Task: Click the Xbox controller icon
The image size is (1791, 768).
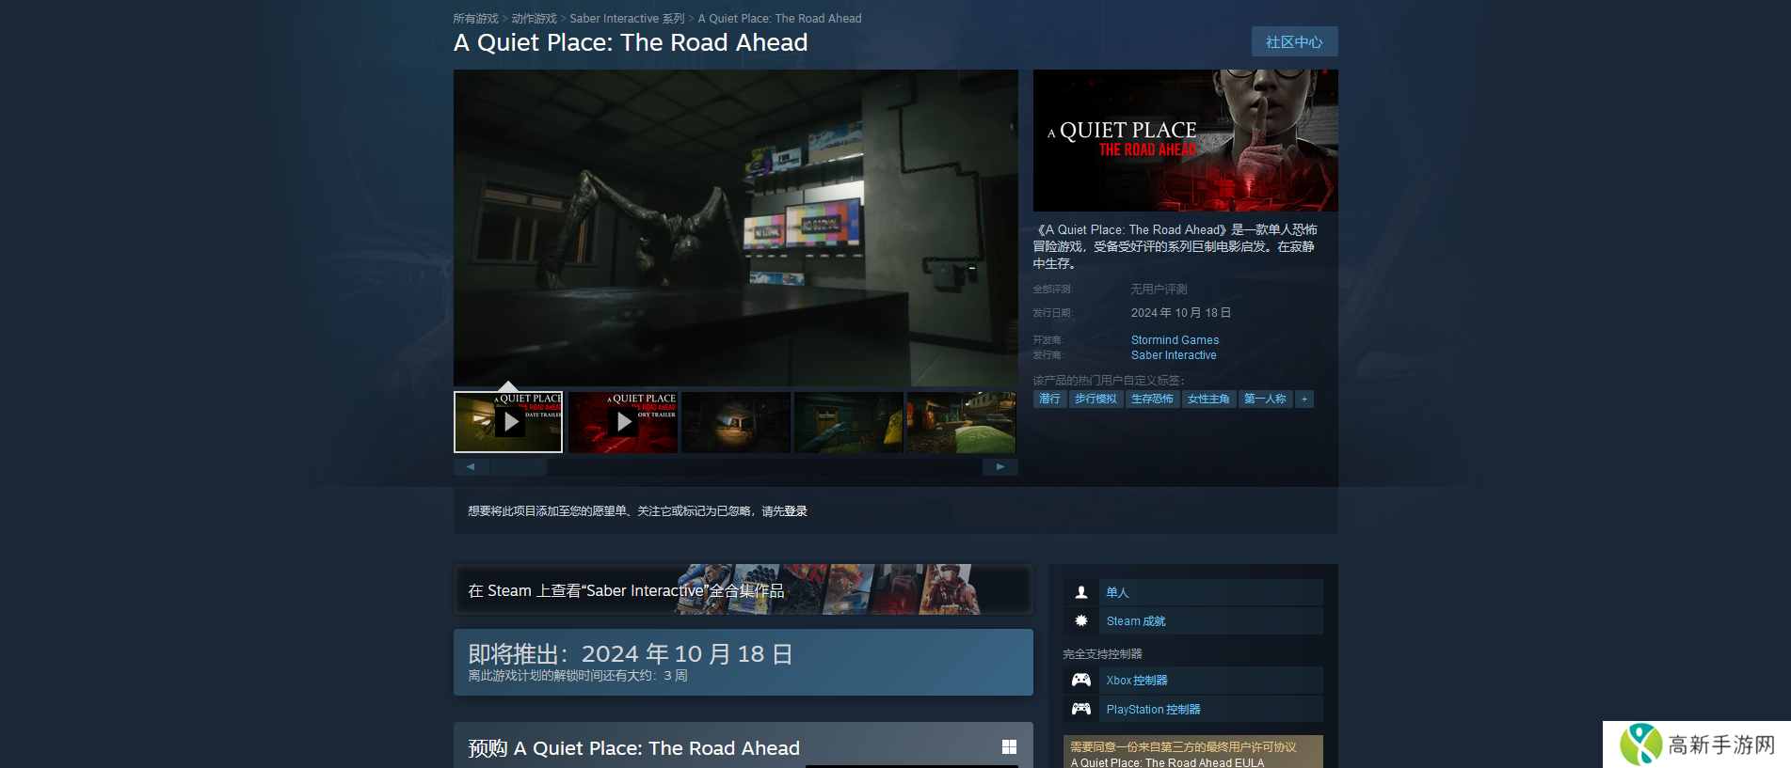Action: coord(1081,681)
